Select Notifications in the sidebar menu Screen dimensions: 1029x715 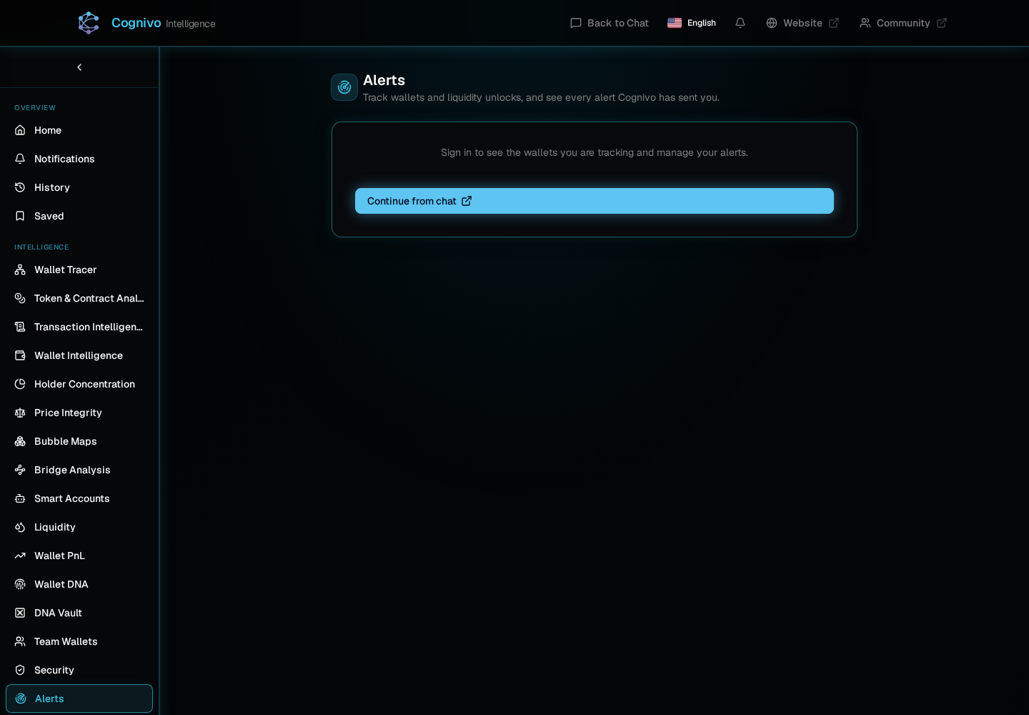79,159
